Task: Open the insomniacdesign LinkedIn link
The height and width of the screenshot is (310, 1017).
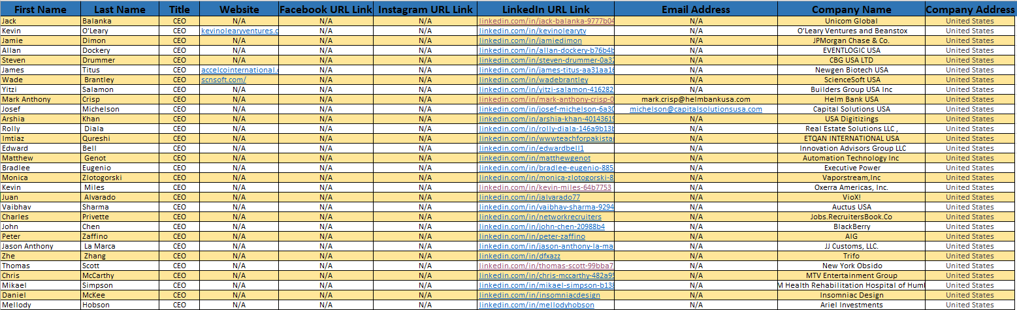Action: 540,295
